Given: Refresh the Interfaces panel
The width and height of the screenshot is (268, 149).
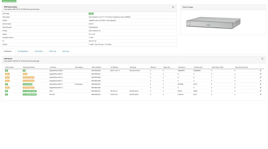Looking at the screenshot, I should click(x=262, y=59).
